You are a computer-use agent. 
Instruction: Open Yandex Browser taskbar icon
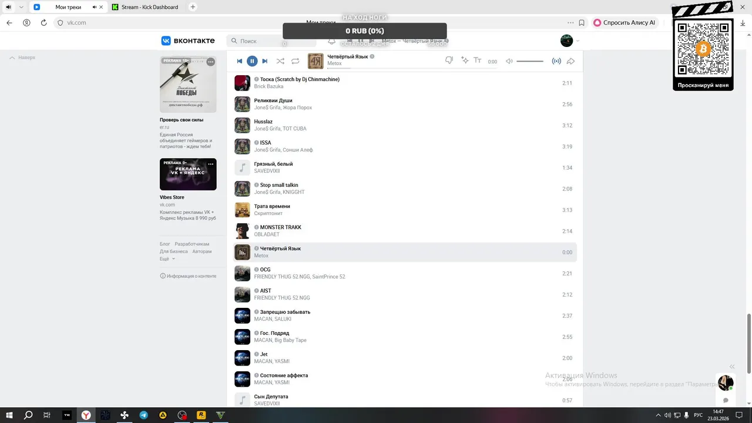pyautogui.click(x=86, y=415)
